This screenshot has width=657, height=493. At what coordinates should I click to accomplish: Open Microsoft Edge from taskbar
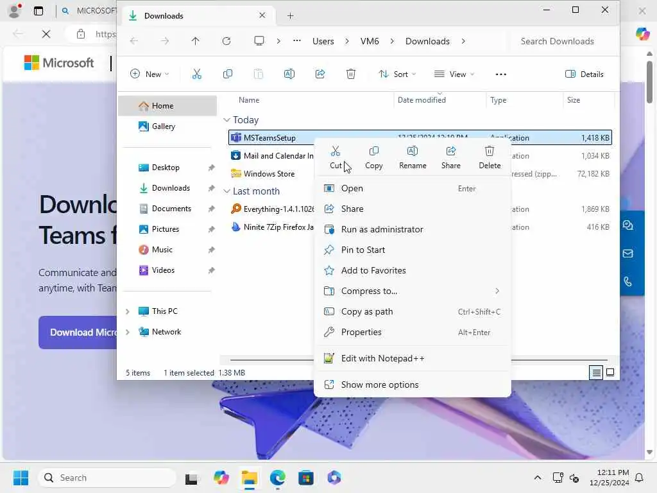(277, 478)
